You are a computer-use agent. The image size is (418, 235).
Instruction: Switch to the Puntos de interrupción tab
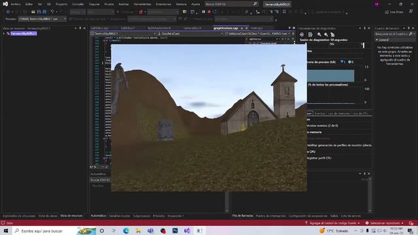pos(270,216)
